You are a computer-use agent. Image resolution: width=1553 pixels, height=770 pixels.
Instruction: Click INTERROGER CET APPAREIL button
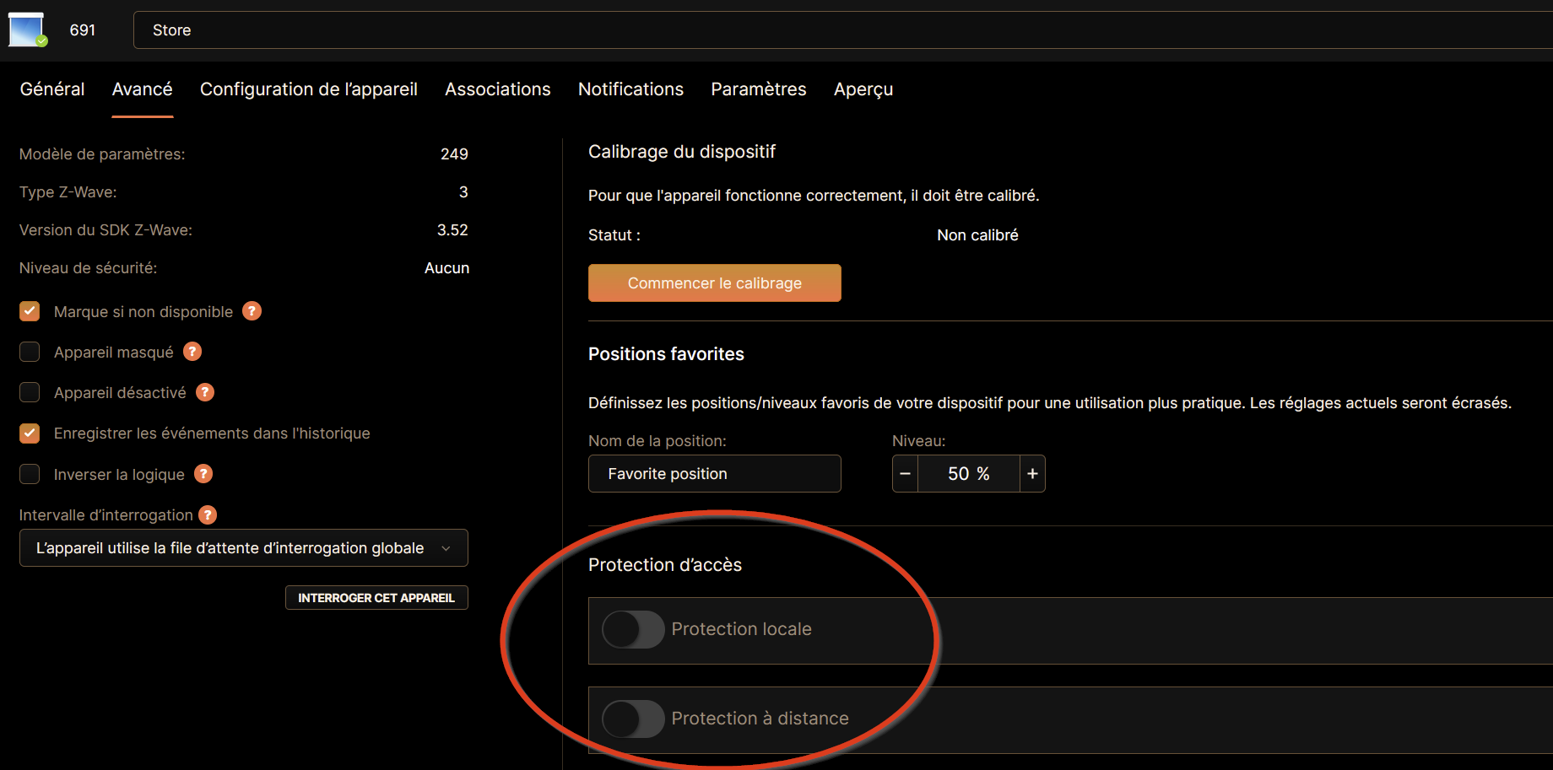coord(376,598)
